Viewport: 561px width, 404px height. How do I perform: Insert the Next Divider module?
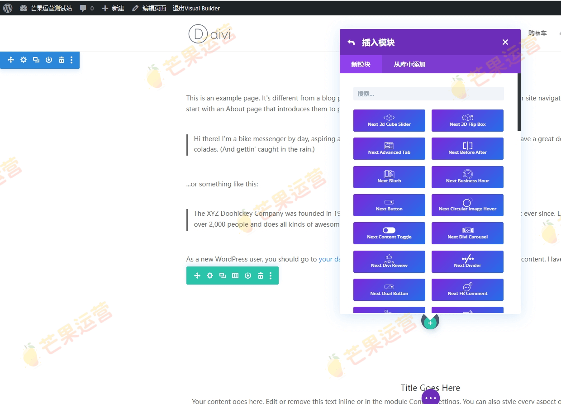(467, 261)
